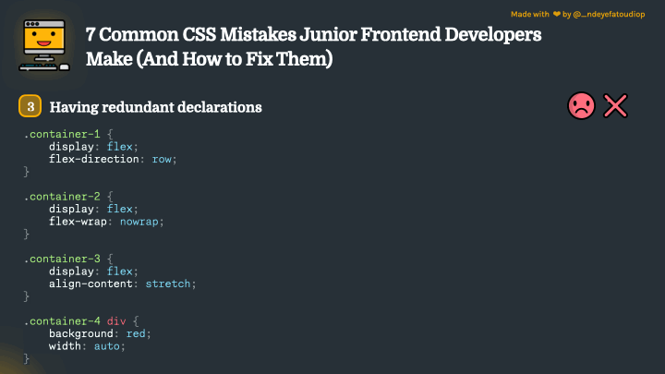Viewport: 665px width, 374px height.
Task: Click the 'background: red' declaration
Action: [x=100, y=333]
